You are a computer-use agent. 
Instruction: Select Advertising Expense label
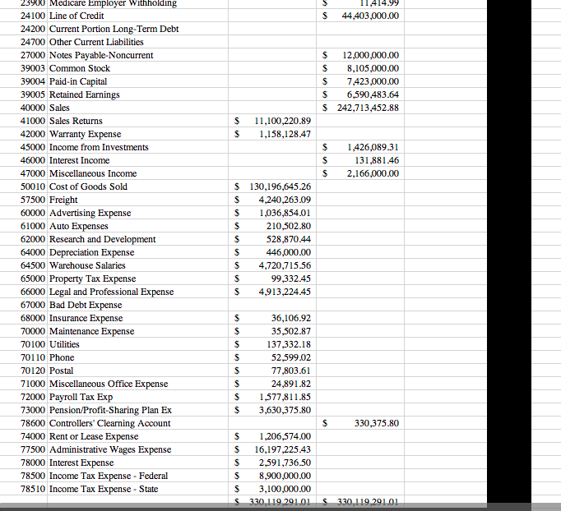click(x=90, y=213)
